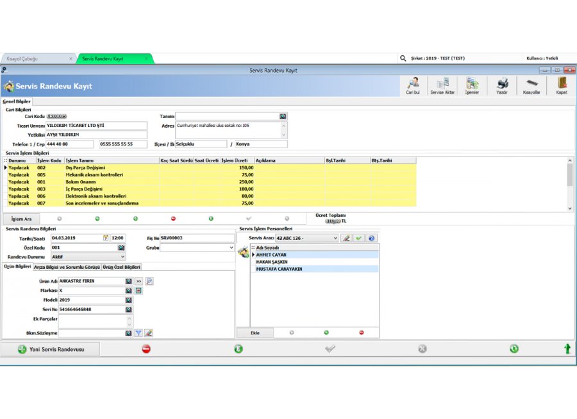Click the İşlem Ücreti column header
The image size is (577, 419).
237,160
